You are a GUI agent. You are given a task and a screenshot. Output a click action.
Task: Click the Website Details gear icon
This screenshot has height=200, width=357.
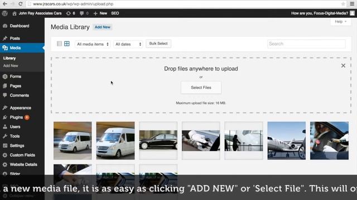[x=5, y=164]
